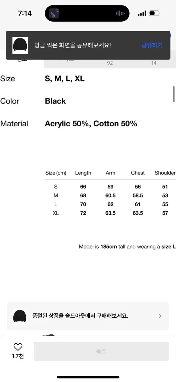Open the soldout purchase banner chevron

[160, 316]
